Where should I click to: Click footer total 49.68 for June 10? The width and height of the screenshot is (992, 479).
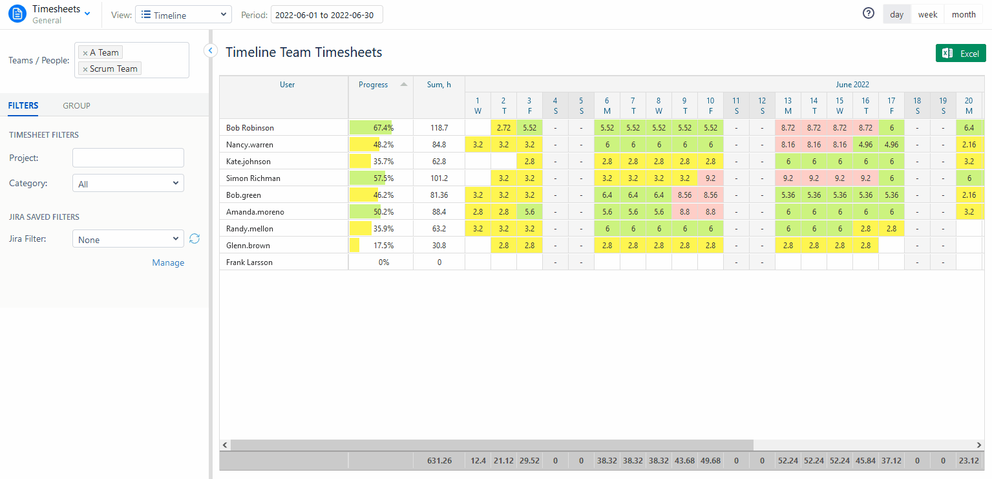710,461
